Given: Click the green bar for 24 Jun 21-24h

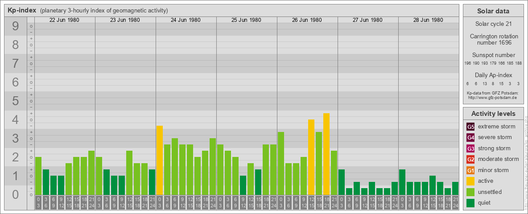Looking at the screenshot, I should [x=213, y=167].
